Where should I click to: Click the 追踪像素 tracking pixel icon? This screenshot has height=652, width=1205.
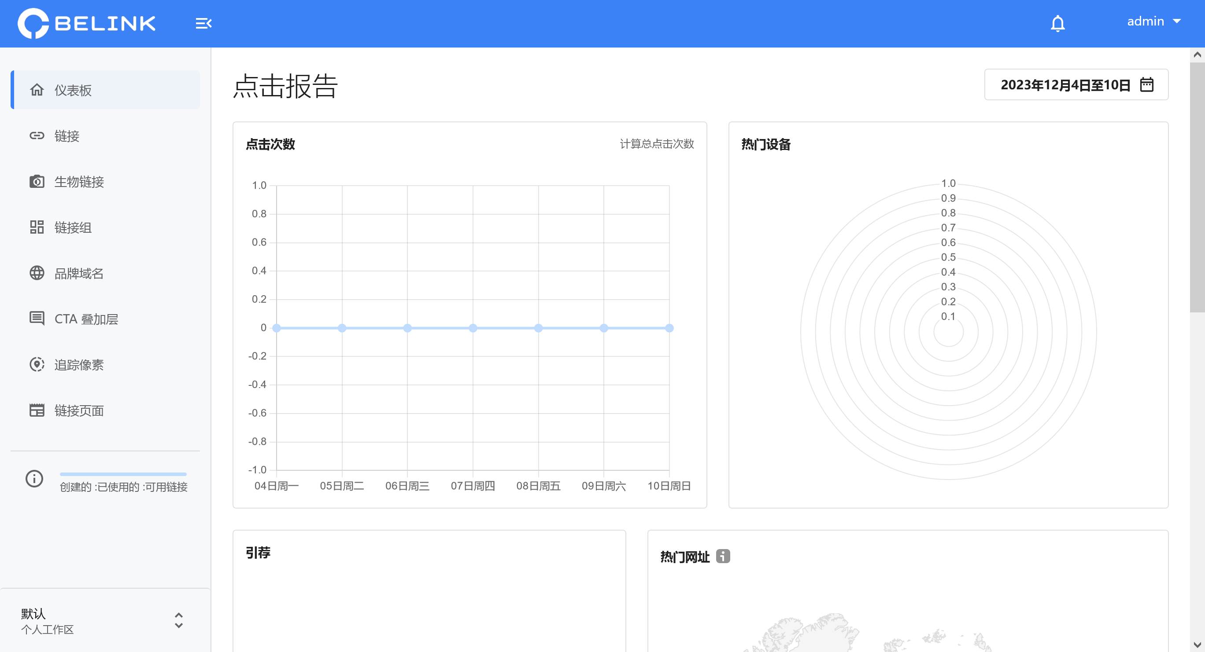point(37,365)
